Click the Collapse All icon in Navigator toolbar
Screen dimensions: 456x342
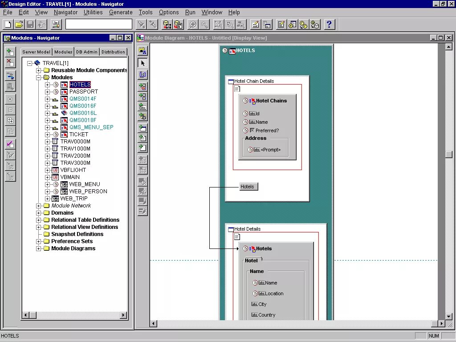point(10,131)
